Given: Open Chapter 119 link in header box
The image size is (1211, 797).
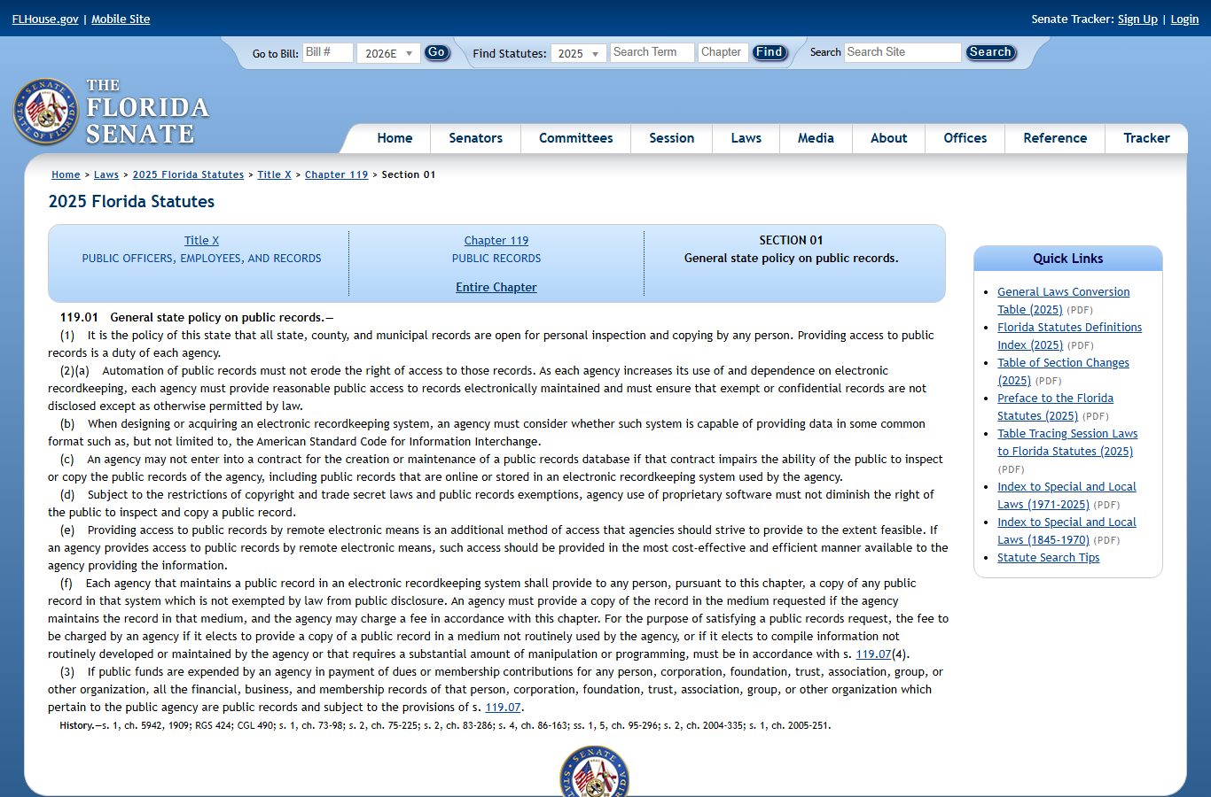Looking at the screenshot, I should tap(496, 241).
